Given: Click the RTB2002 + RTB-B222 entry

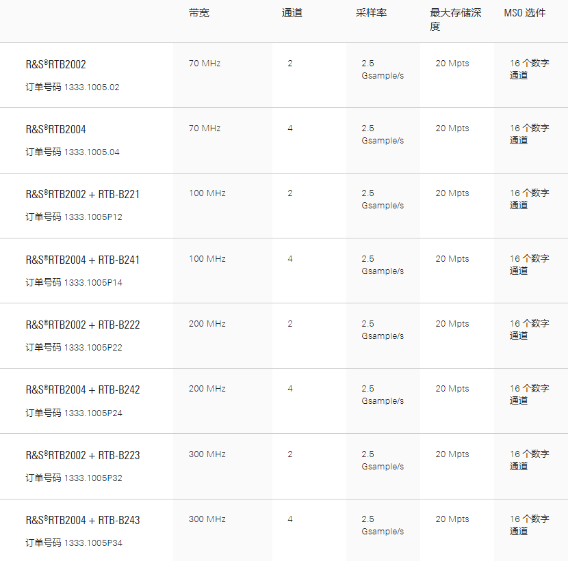Looking at the screenshot, I should (83, 325).
